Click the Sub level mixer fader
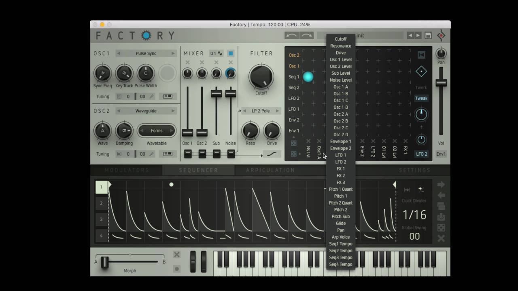518x291 pixels. [217, 93]
